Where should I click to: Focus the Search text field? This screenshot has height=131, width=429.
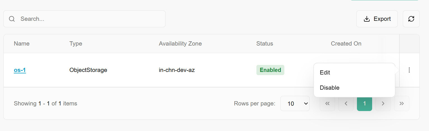point(90,19)
